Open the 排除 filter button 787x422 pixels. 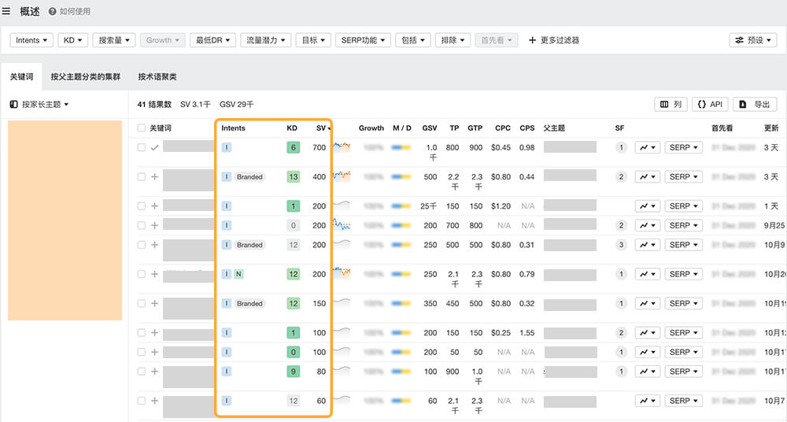coord(453,40)
